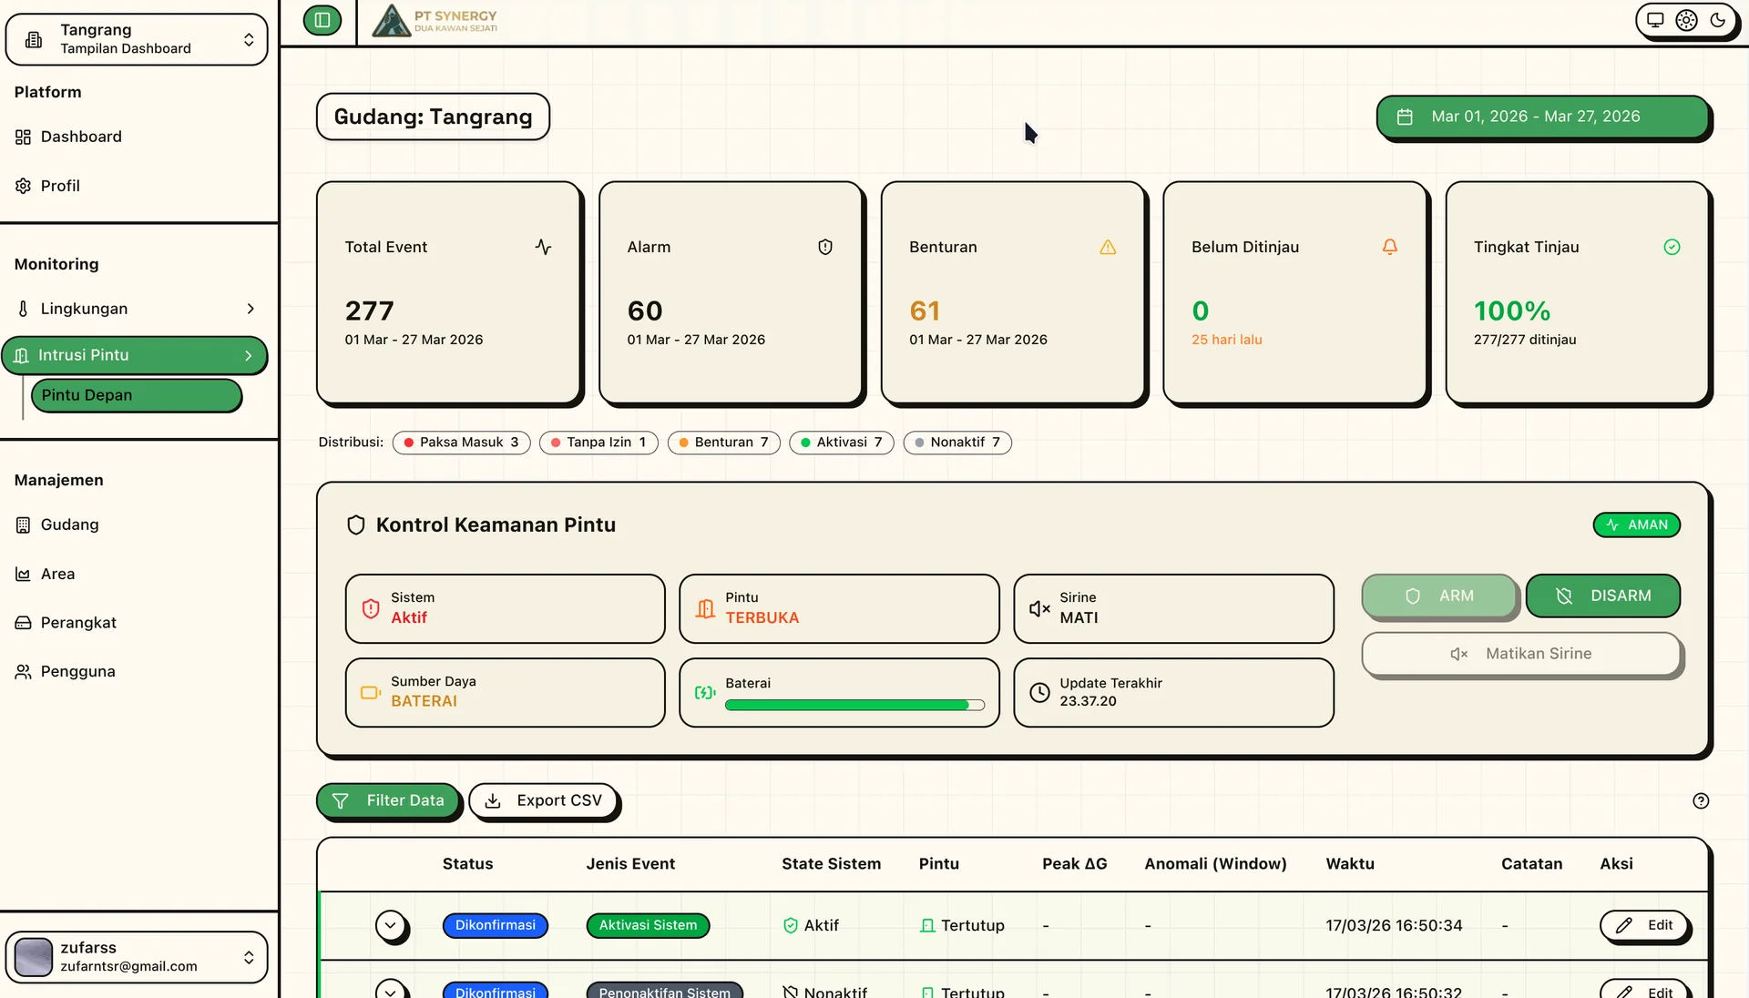The height and width of the screenshot is (998, 1749).
Task: Select the Pintu Depan sub-item
Action: [x=137, y=395]
